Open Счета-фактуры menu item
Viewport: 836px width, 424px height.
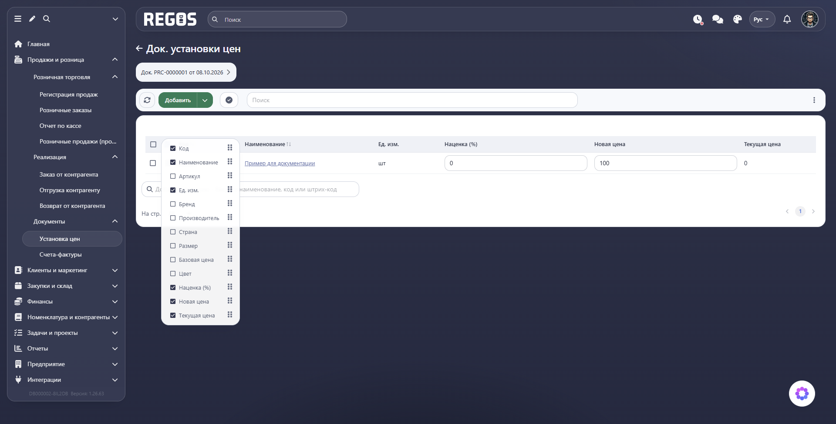(61, 254)
